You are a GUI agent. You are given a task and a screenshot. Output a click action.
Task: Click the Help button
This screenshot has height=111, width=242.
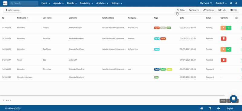tap(222, 10)
